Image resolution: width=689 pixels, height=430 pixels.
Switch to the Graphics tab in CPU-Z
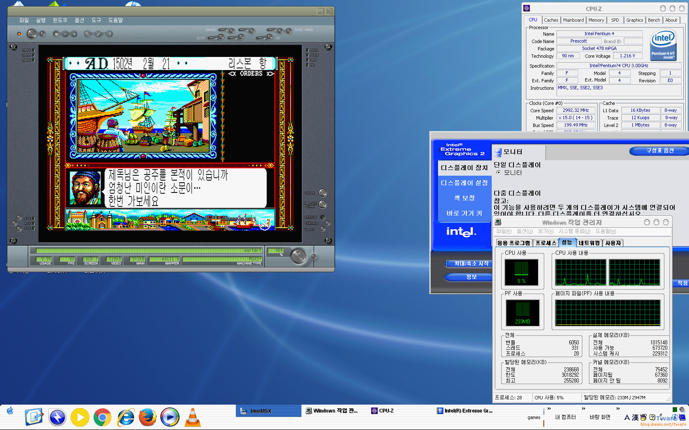pyautogui.click(x=634, y=20)
